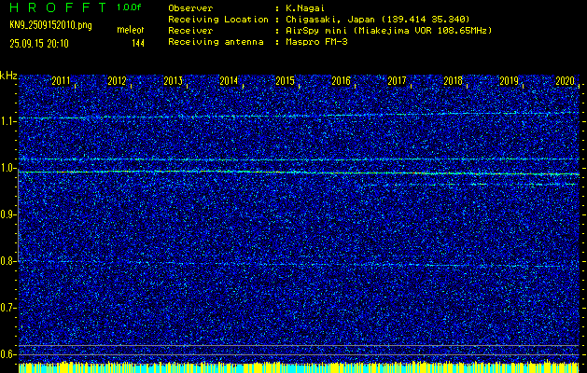The height and width of the screenshot is (373, 587).
Task: Click the KN9_2509152010.png filename text
Action: [x=50, y=26]
